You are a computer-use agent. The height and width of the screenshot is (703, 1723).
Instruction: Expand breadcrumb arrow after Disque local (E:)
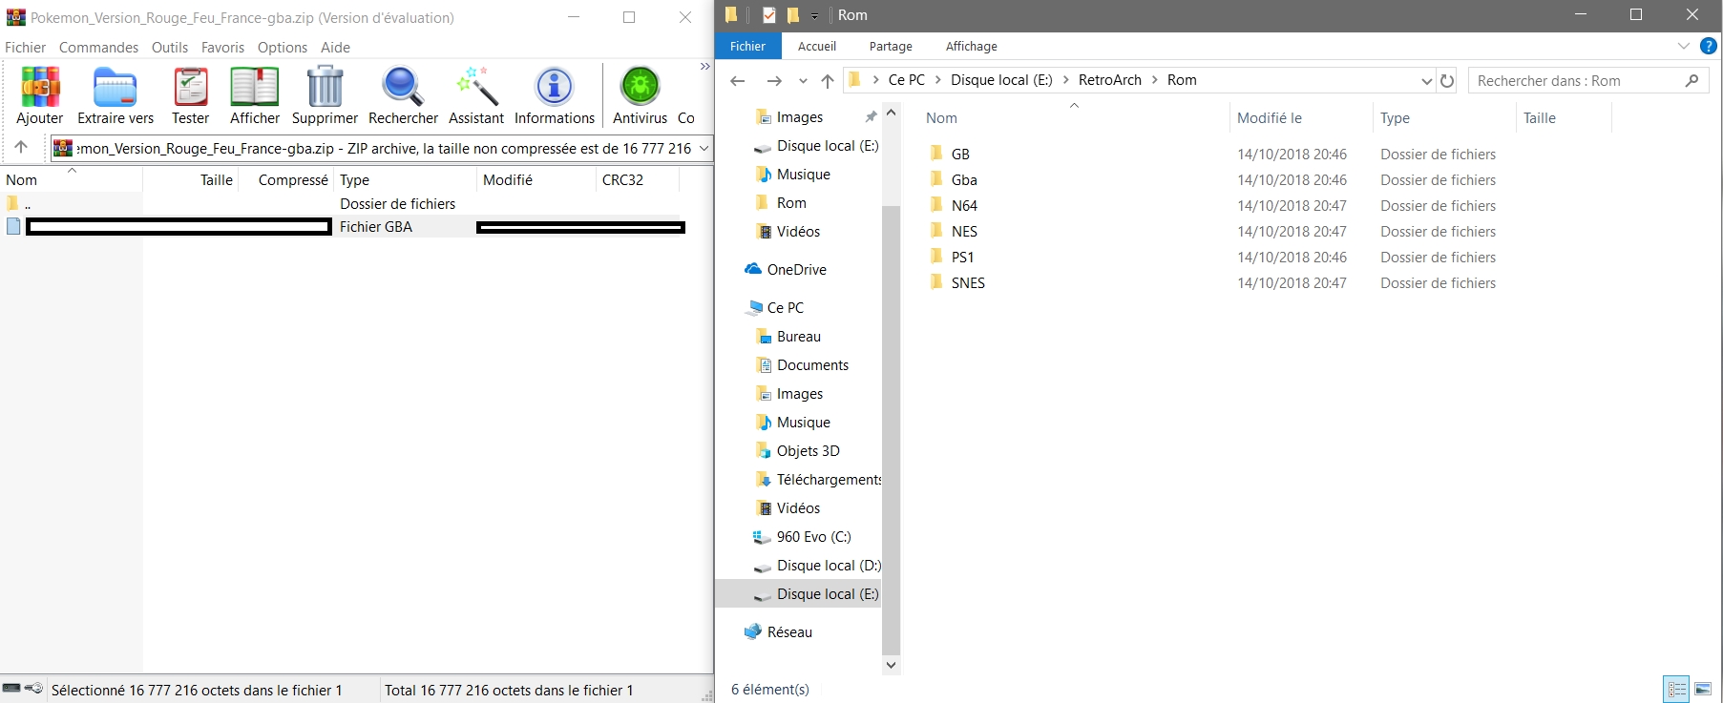[x=1066, y=80]
